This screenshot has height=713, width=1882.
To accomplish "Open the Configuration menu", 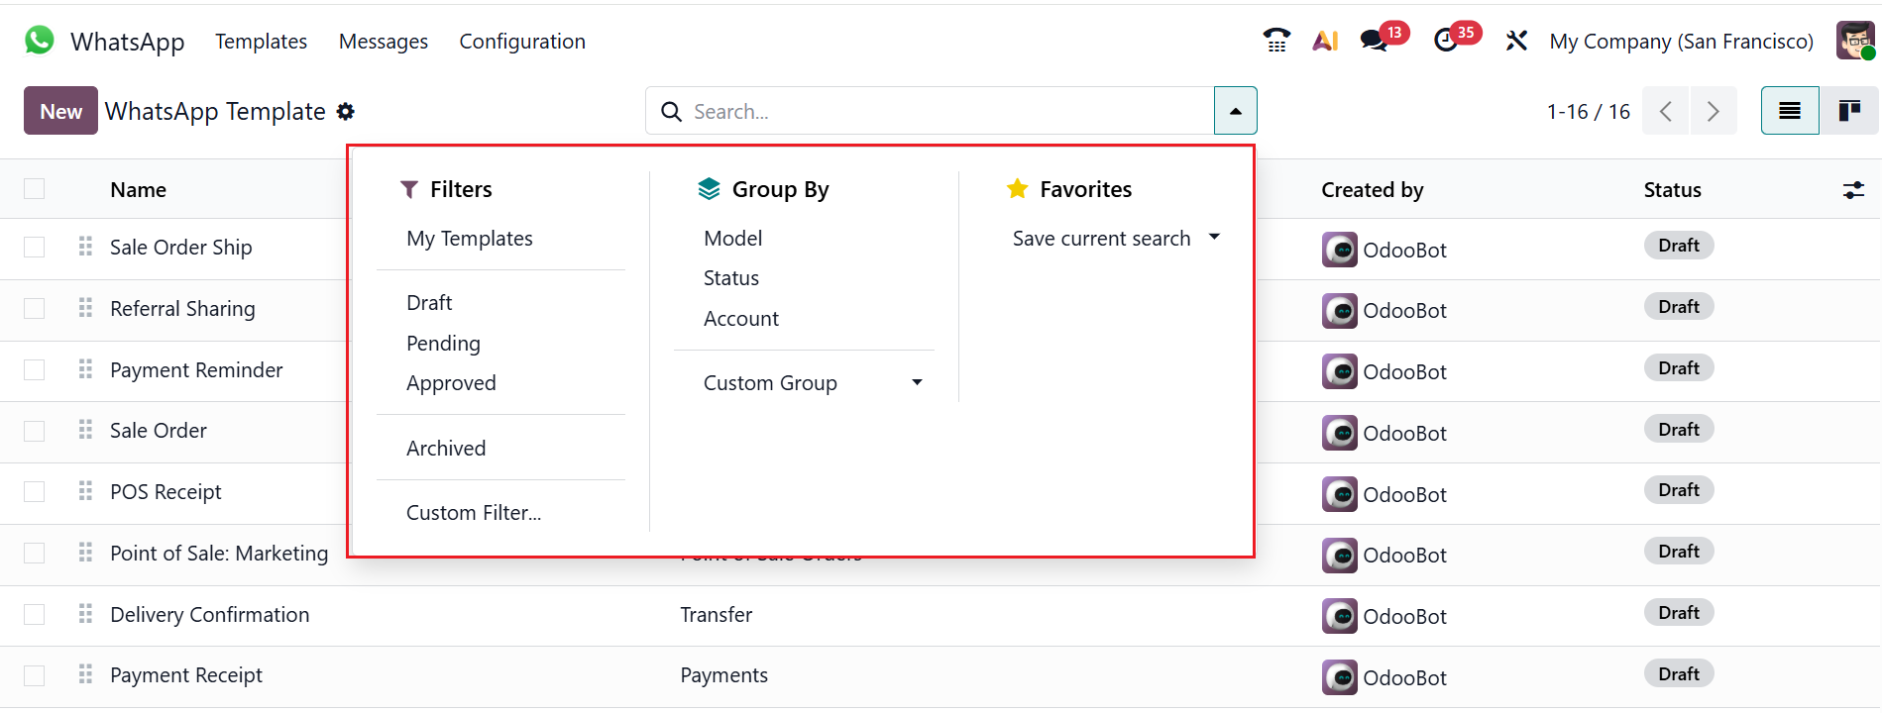I will pos(522,42).
